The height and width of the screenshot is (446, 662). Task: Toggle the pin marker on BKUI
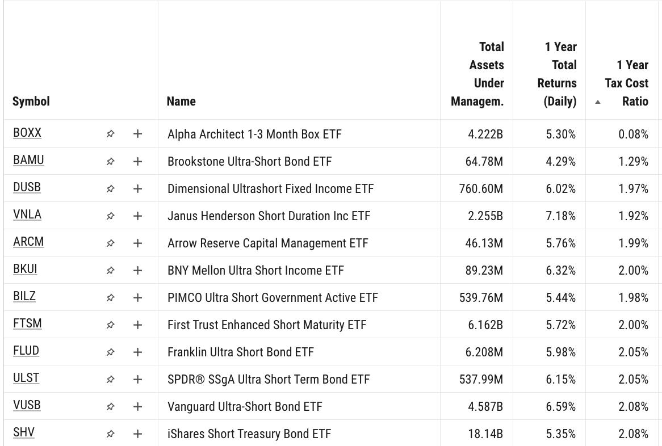(x=110, y=270)
